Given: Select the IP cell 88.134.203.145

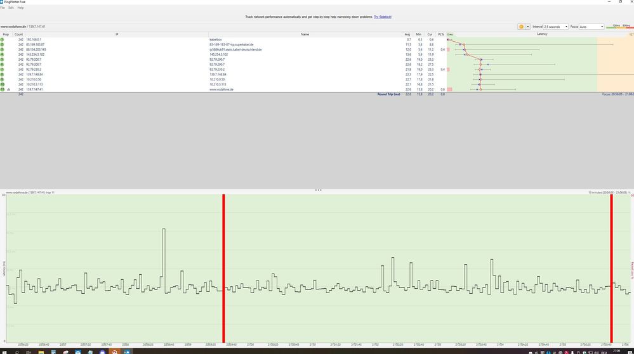Looking at the screenshot, I should pos(36,49).
